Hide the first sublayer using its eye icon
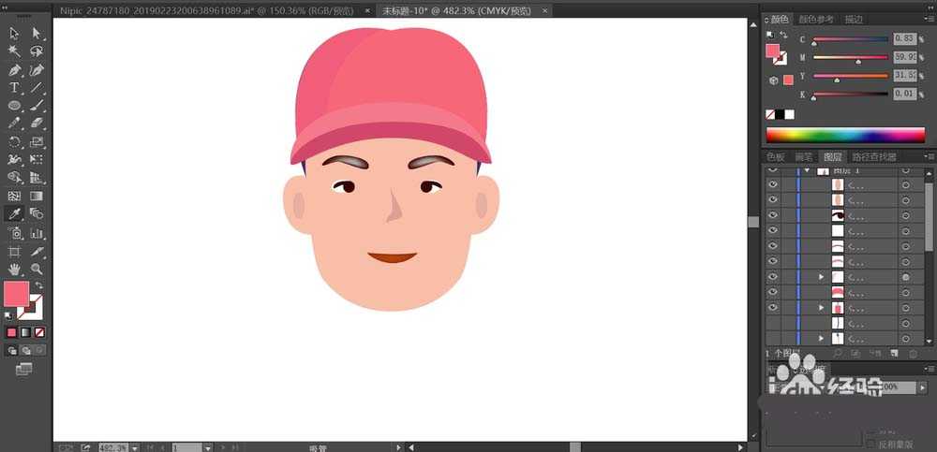Image resolution: width=937 pixels, height=452 pixels. [x=773, y=184]
